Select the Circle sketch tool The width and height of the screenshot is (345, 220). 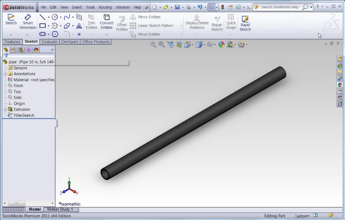click(x=55, y=17)
